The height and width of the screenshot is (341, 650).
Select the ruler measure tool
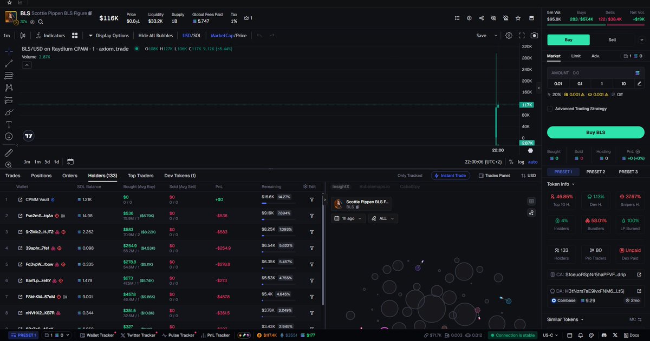click(9, 153)
